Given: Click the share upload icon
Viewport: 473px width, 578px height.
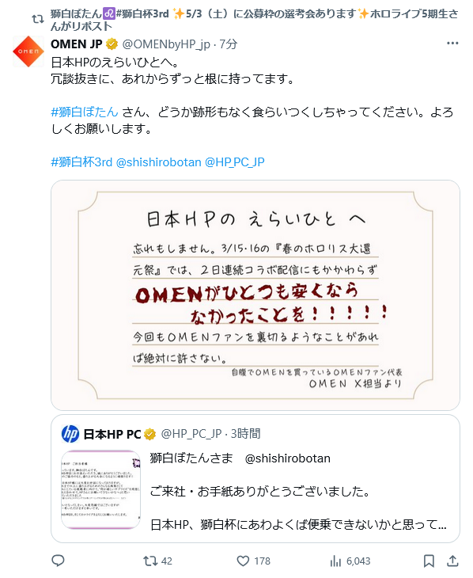Looking at the screenshot, I should [x=452, y=561].
